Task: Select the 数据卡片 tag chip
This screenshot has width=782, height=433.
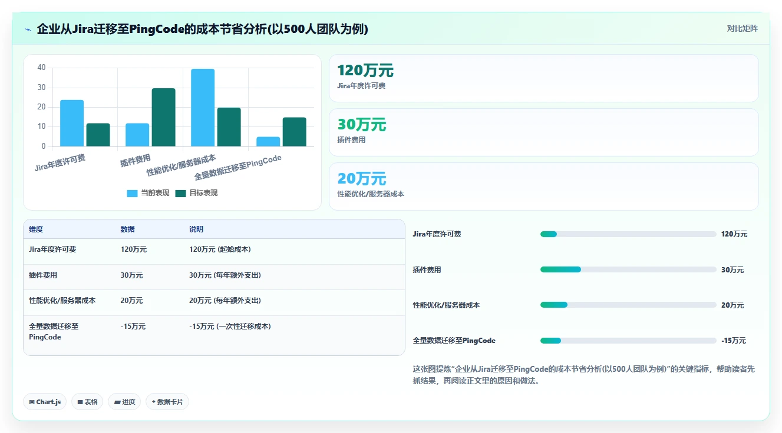Action: pos(167,402)
